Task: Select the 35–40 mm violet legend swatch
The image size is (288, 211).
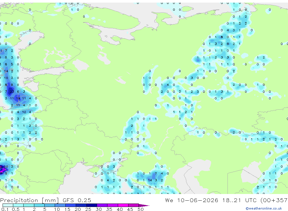Action: tap(113, 205)
